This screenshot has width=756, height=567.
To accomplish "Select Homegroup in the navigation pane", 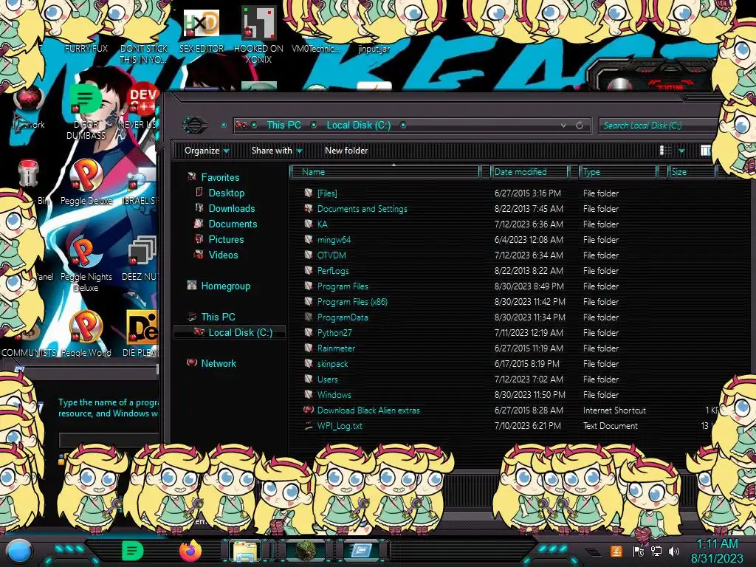I will point(226,286).
